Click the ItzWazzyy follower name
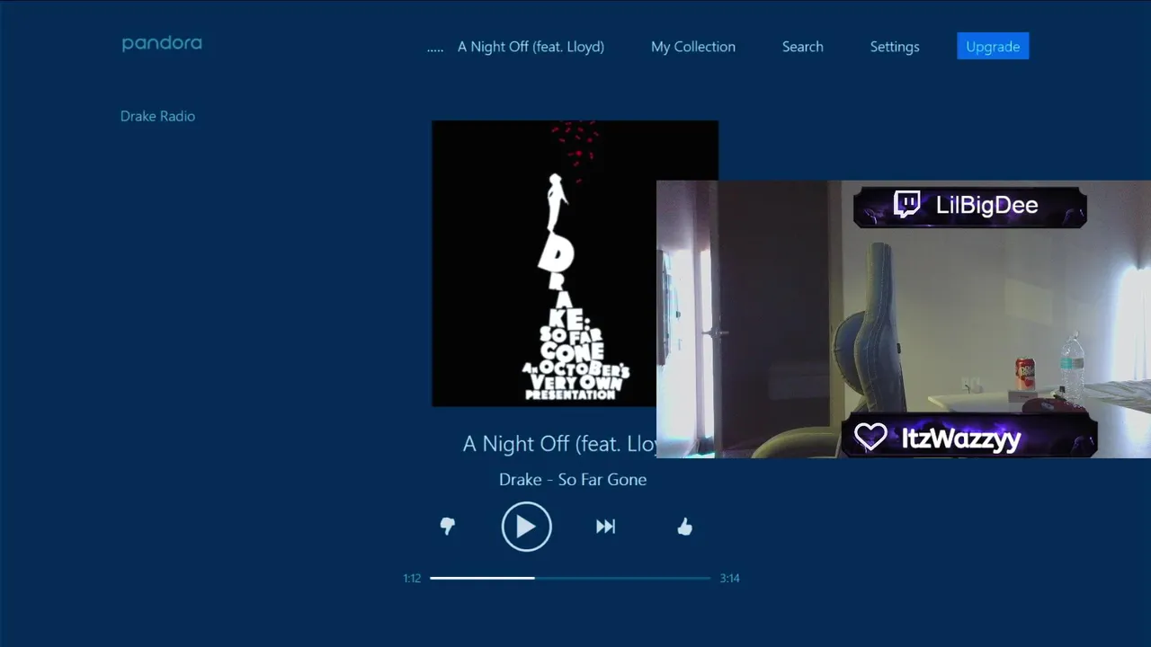This screenshot has width=1151, height=647. point(960,439)
